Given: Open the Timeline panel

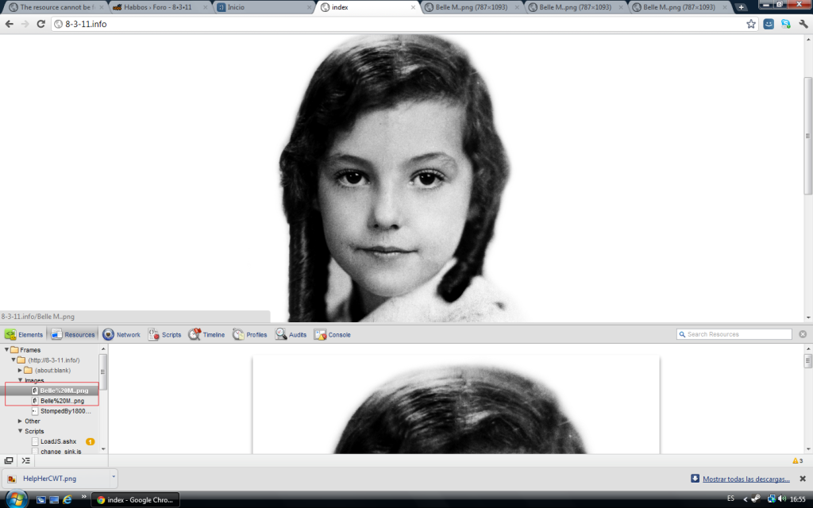Looking at the screenshot, I should coord(206,335).
